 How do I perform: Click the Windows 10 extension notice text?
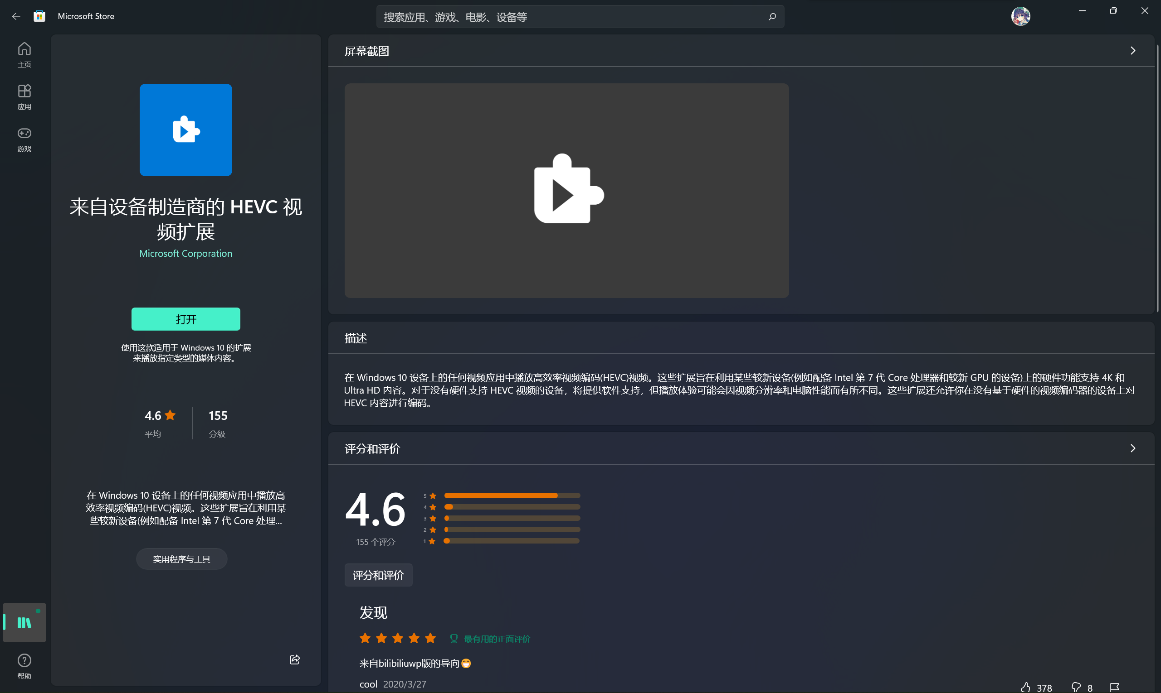coord(185,353)
